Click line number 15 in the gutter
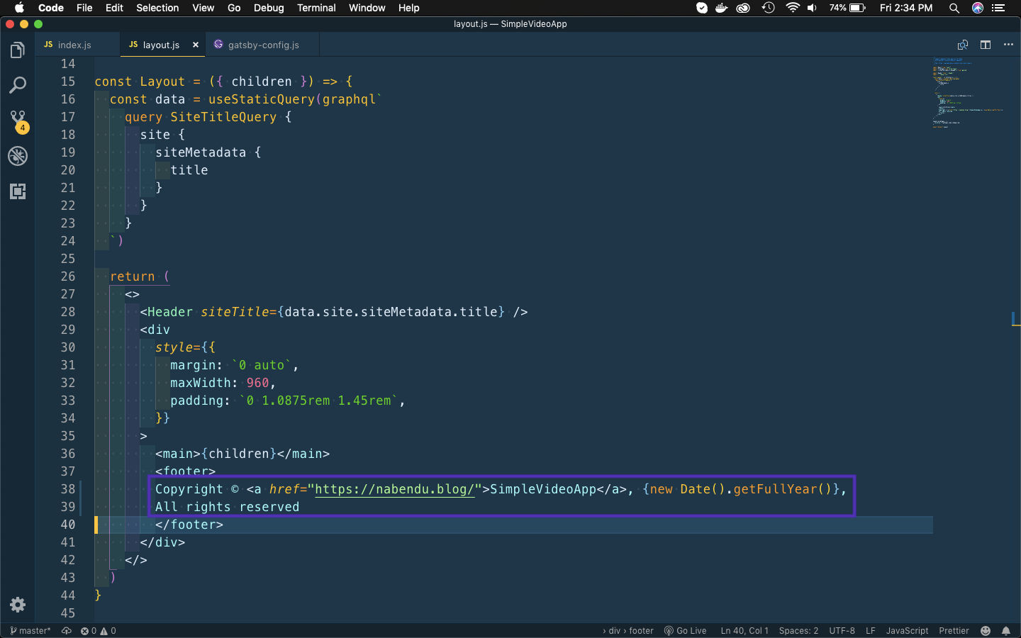Screen dimensions: 1021x638 click(x=68, y=82)
